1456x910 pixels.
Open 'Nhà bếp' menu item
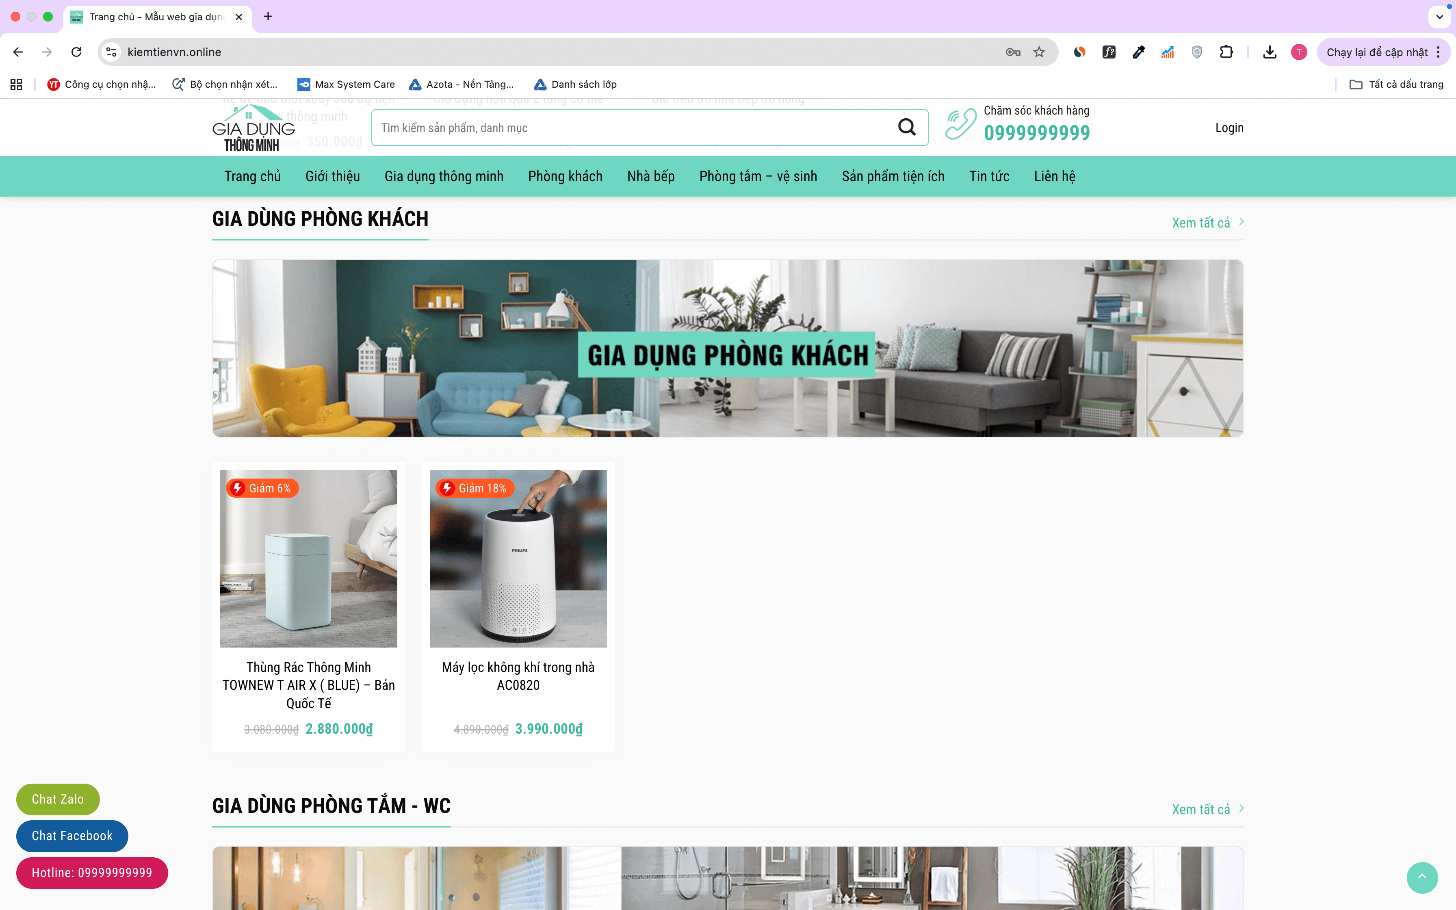pos(650,176)
